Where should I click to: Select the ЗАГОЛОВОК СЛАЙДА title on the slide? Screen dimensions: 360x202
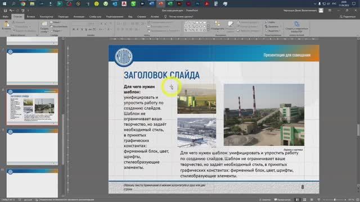click(161, 75)
